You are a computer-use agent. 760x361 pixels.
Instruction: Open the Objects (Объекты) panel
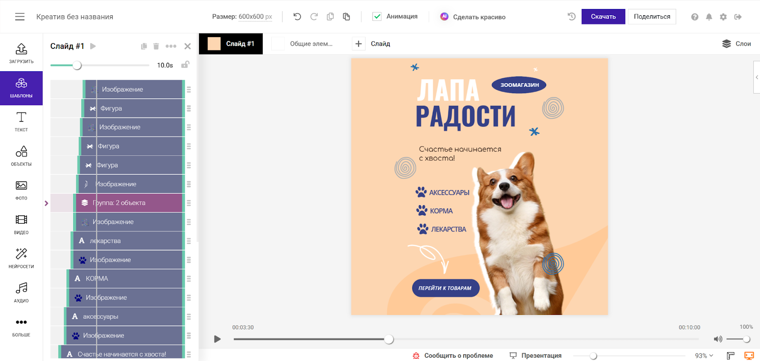[21, 156]
